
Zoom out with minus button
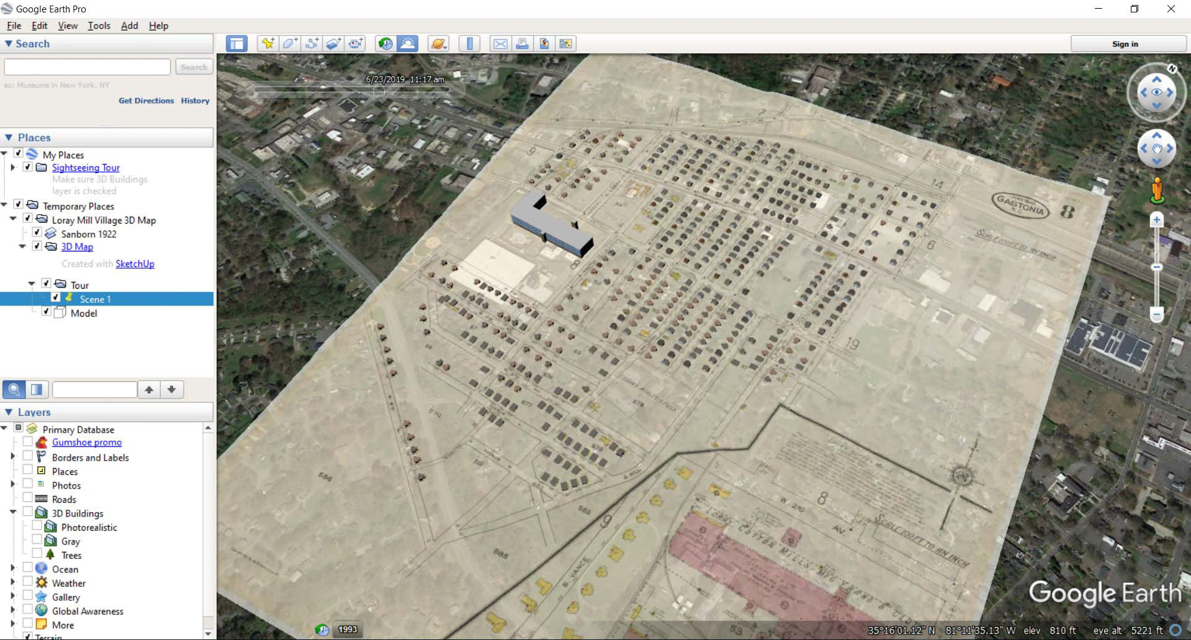click(1156, 315)
